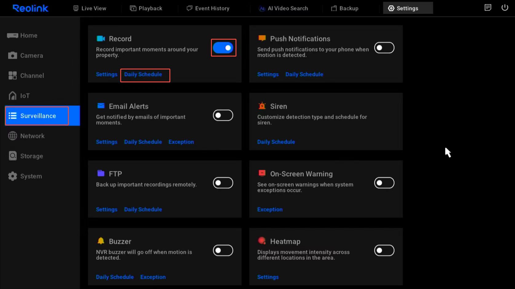This screenshot has width=515, height=289.
Task: Select IoT in the sidebar
Action: point(40,96)
